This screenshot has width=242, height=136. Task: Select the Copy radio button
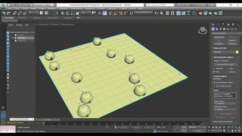click(x=227, y=68)
